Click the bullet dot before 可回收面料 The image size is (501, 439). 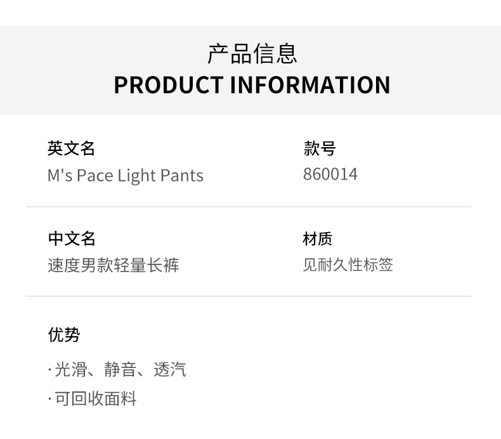pyautogui.click(x=49, y=399)
